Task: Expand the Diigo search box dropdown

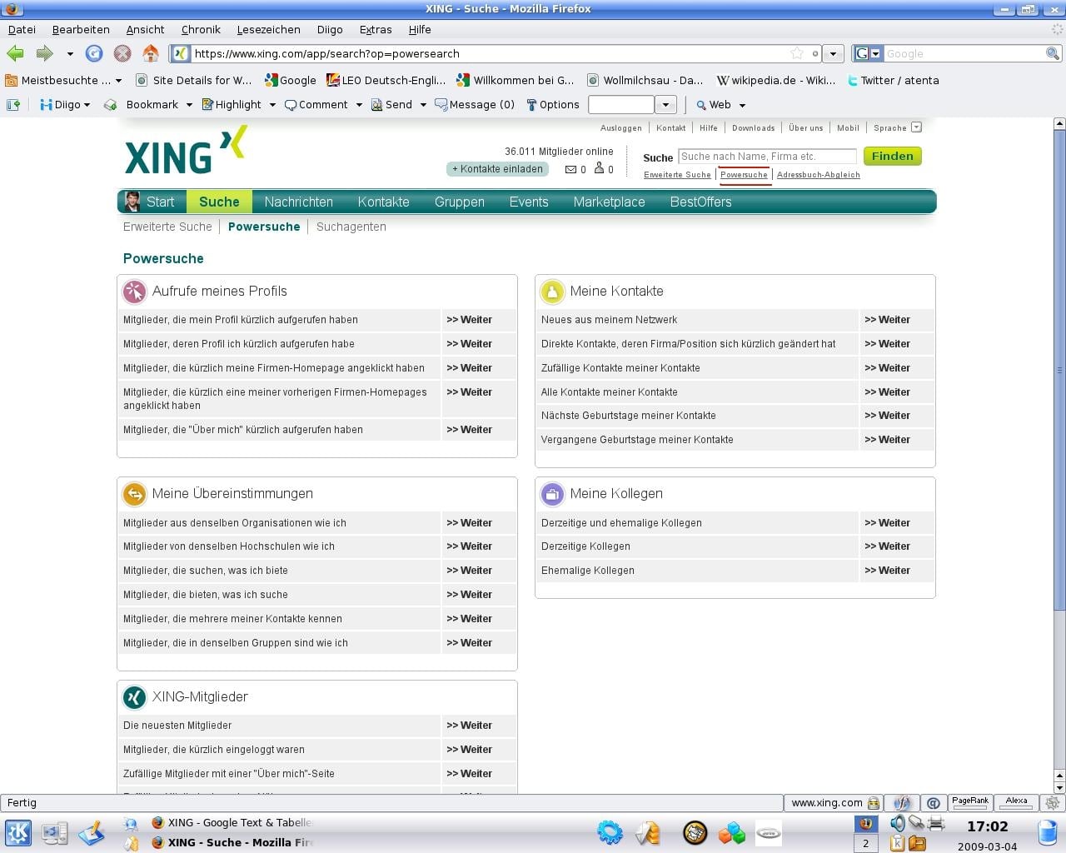Action: pyautogui.click(x=665, y=105)
